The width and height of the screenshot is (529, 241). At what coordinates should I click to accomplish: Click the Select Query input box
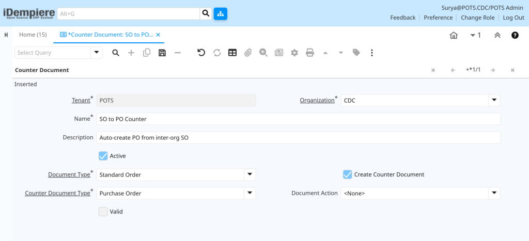[53, 53]
